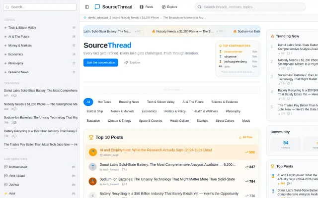Open the All Time filter in Top 10 Posts
The height and width of the screenshot is (198, 318).
[245, 137]
